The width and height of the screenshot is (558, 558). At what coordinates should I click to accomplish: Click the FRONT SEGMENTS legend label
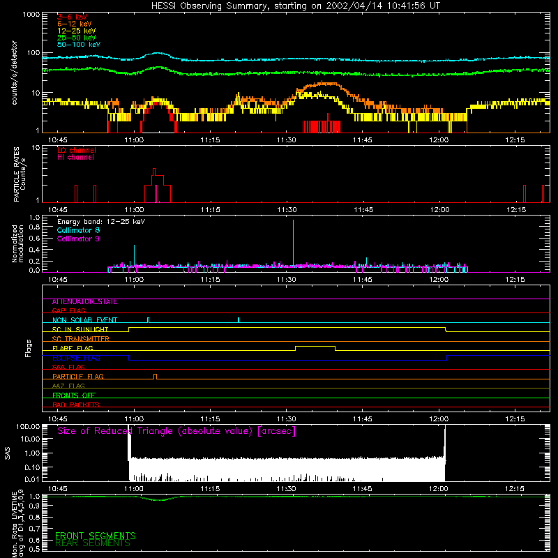(x=96, y=536)
